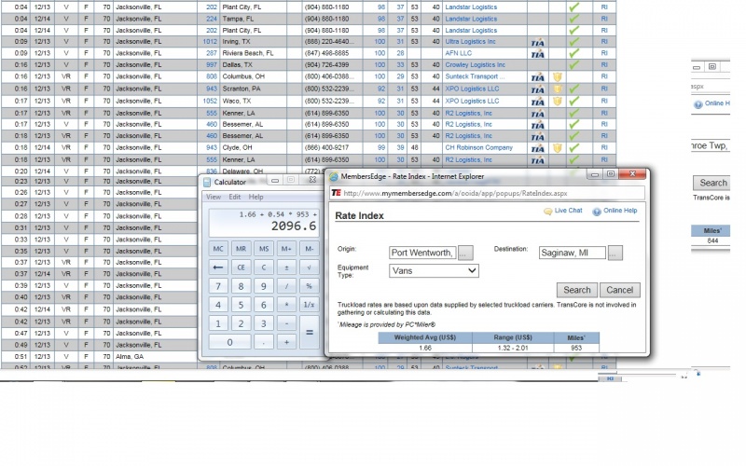
Task: Click the Internet Explorer icon in MembersEdge title bar
Action: click(x=334, y=176)
